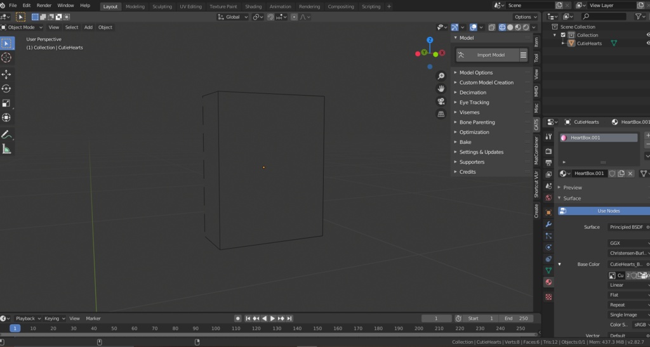650x347 pixels.
Task: Click timeline current frame marker 1
Action: pyautogui.click(x=15, y=329)
